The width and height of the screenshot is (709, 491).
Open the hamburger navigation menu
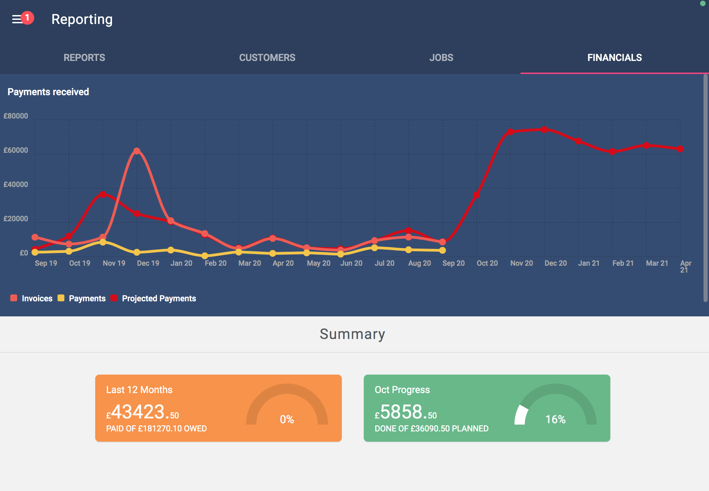pyautogui.click(x=16, y=20)
